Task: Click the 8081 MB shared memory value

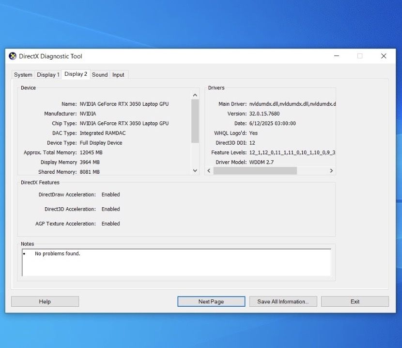Action: tap(90, 172)
